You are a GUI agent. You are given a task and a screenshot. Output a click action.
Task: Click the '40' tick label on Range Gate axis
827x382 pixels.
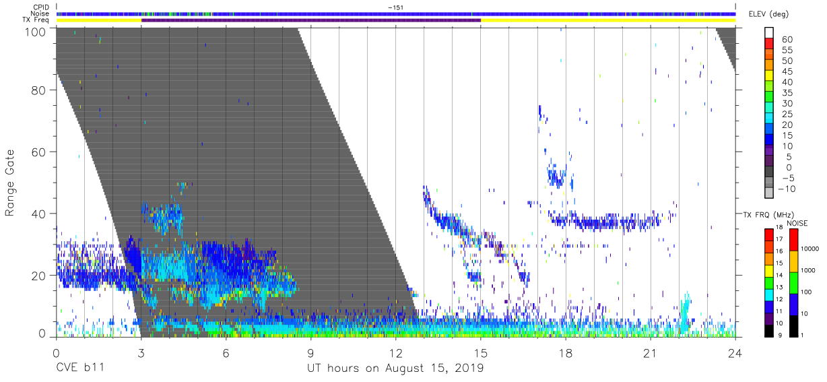[x=38, y=214]
